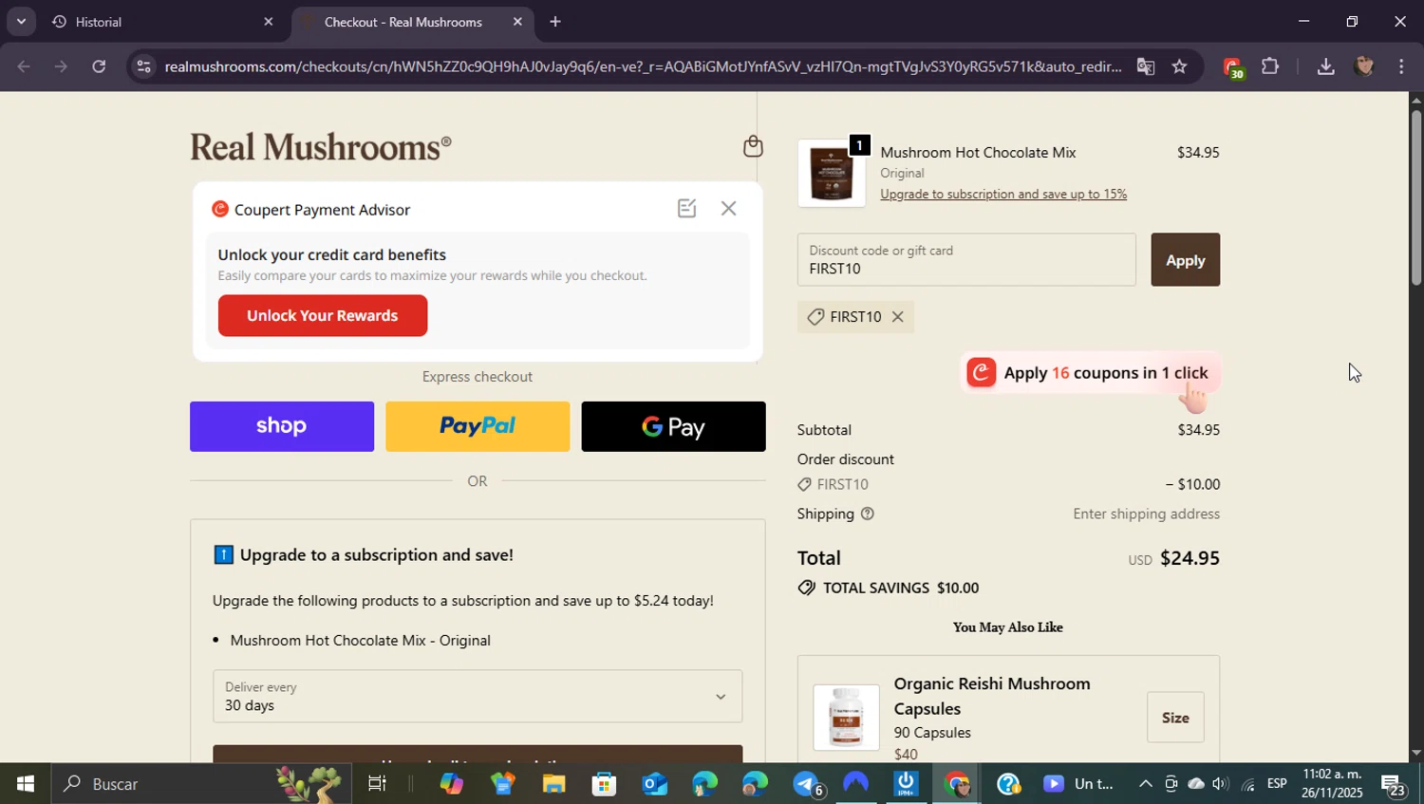Click the TOTAL SAVINGS $10.00 text

click(901, 589)
